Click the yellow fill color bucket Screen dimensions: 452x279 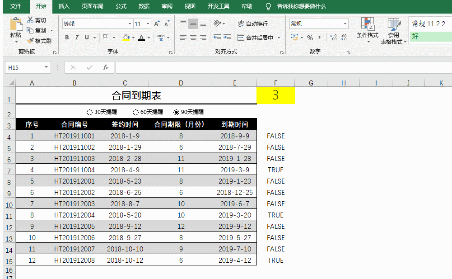coord(126,38)
